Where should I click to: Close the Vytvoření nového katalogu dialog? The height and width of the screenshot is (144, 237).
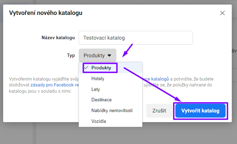tap(222, 13)
